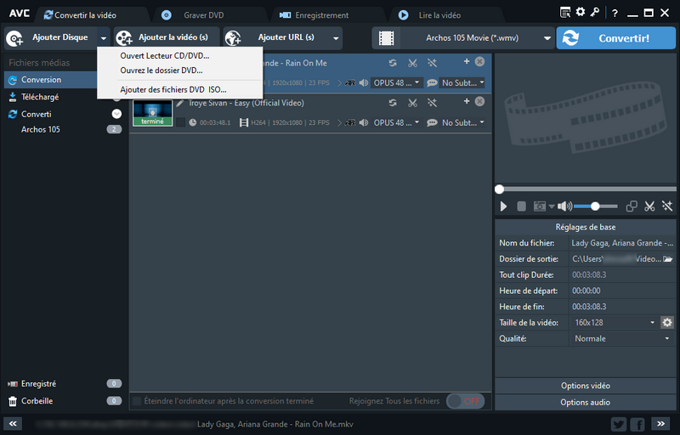Open the Enregistrement tab
Screen dimensions: 680x435
pyautogui.click(x=322, y=15)
